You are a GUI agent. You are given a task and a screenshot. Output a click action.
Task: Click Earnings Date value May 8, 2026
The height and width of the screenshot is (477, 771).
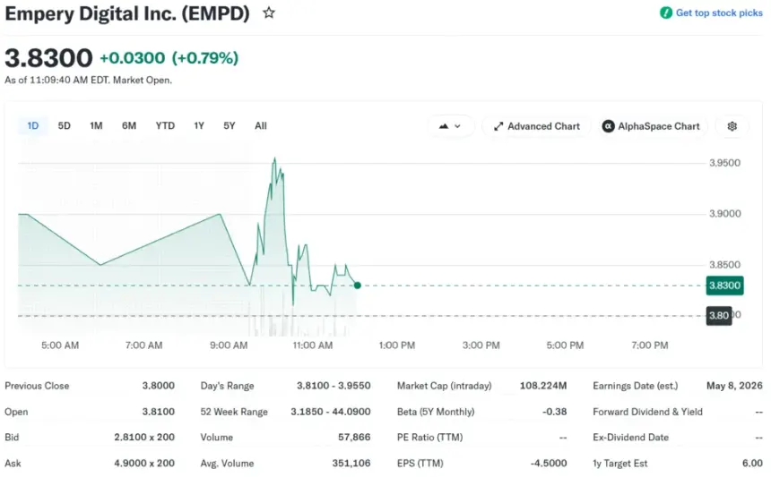734,386
